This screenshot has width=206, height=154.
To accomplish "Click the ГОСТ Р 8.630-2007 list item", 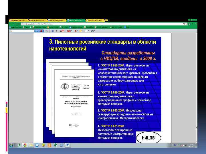I will (125, 114).
